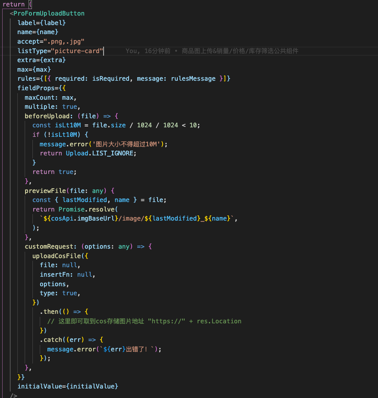Screen dimensions: 378x398
Task: Click the return ( statement at top
Action: pyautogui.click(x=17, y=4)
